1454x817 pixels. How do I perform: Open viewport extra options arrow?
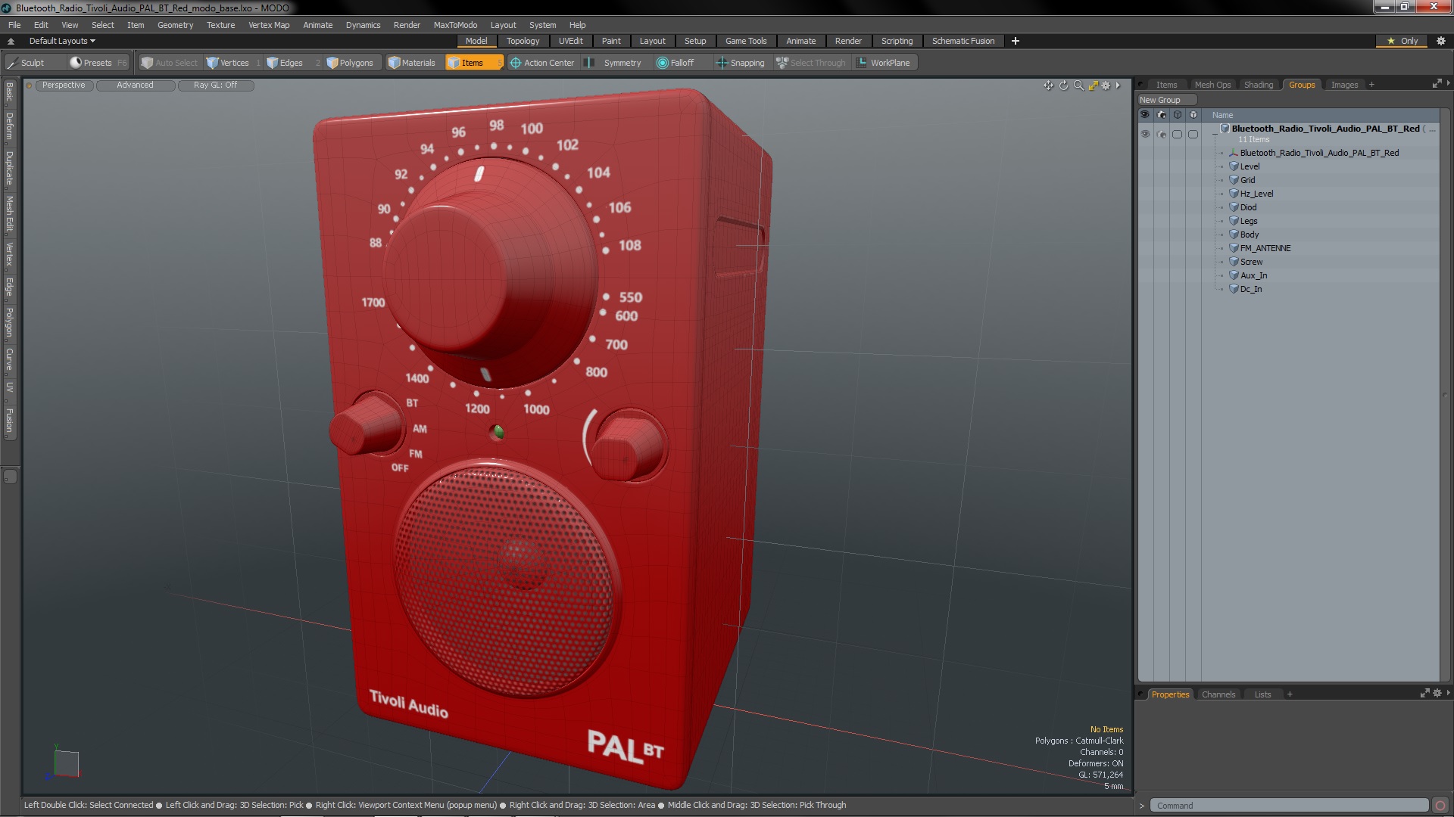point(1118,85)
